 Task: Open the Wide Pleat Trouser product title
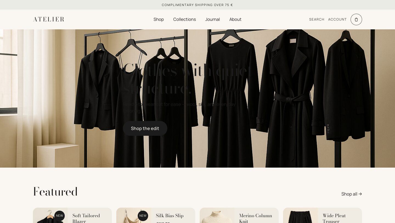(334, 218)
